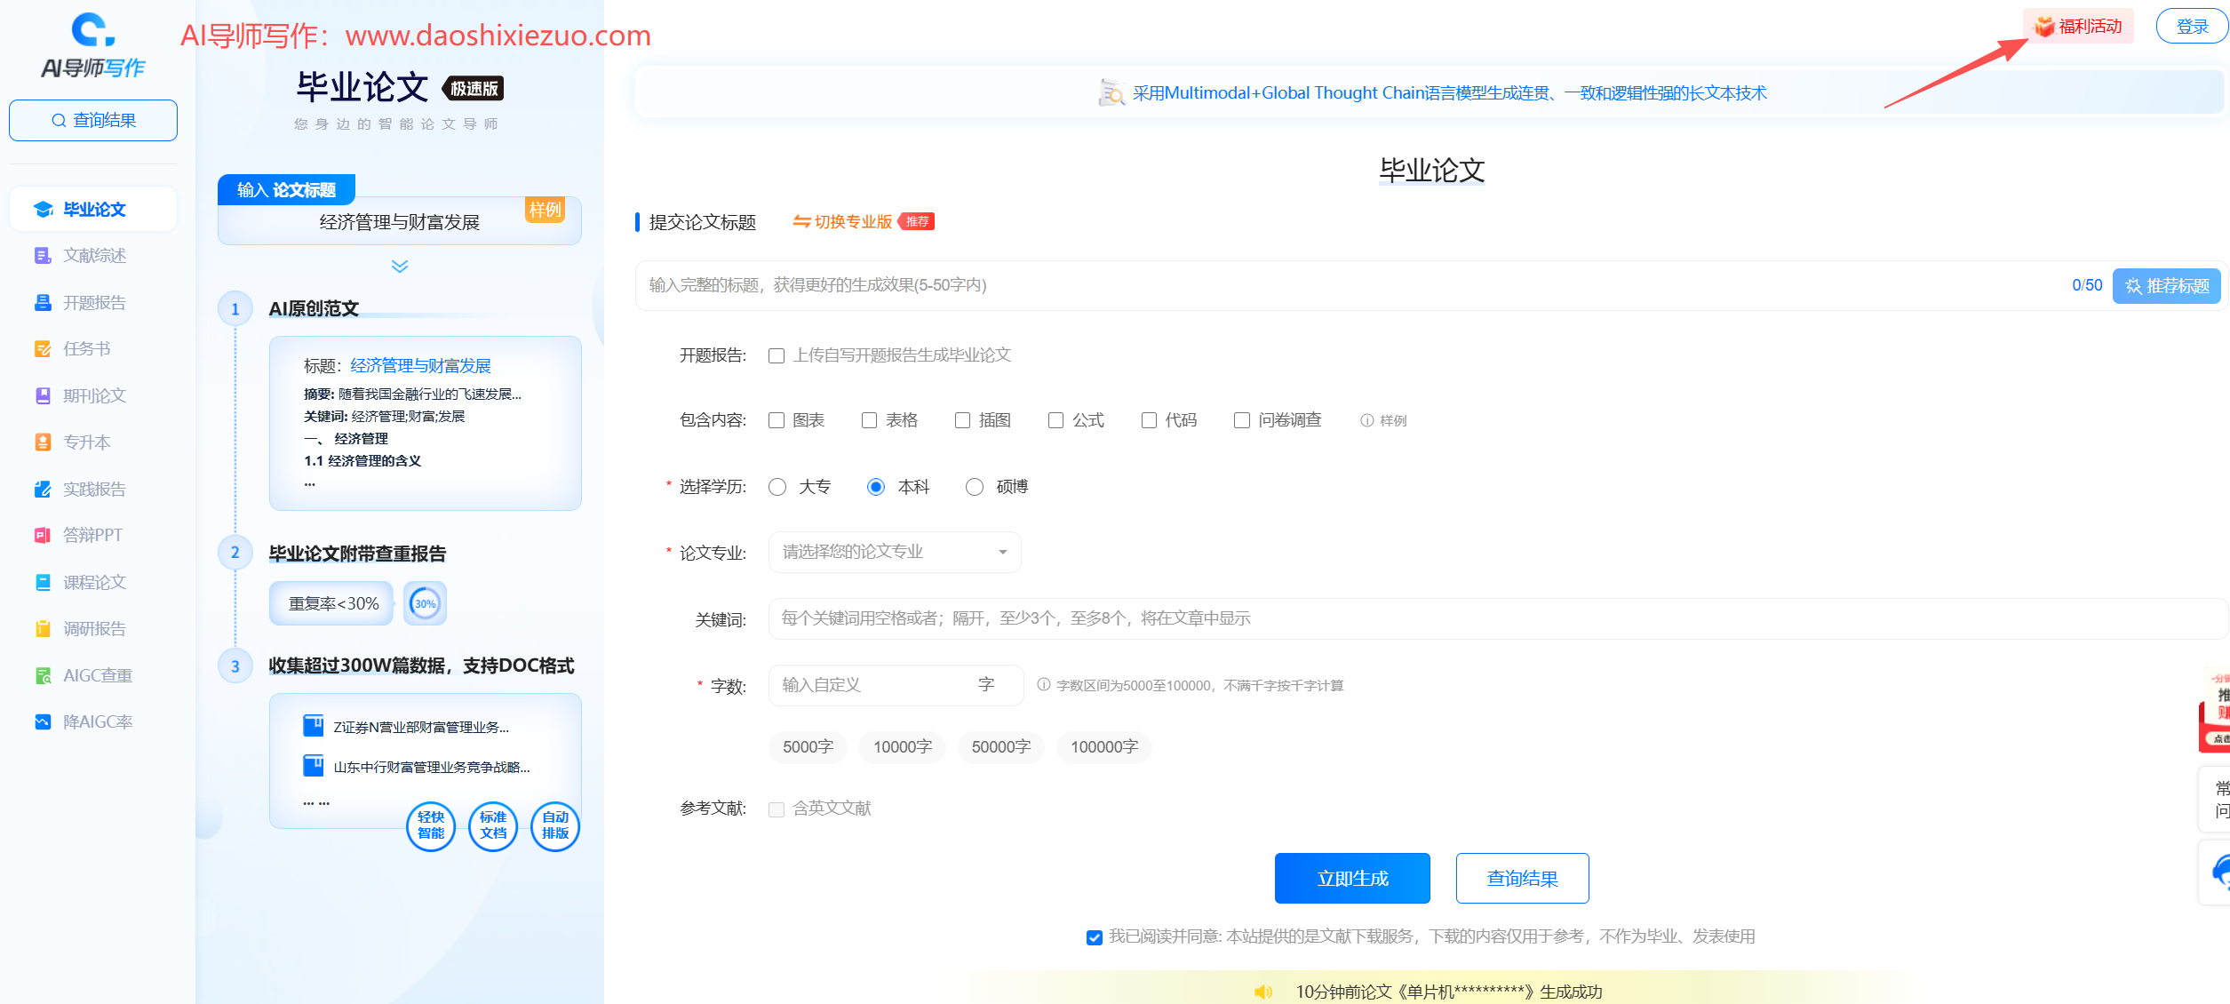This screenshot has height=1004, width=2230.
Task: View the 重复率<30% progress circle
Action: (x=425, y=602)
